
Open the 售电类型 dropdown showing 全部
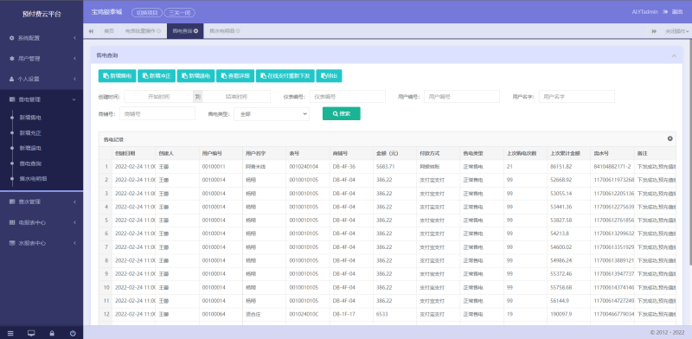(272, 114)
